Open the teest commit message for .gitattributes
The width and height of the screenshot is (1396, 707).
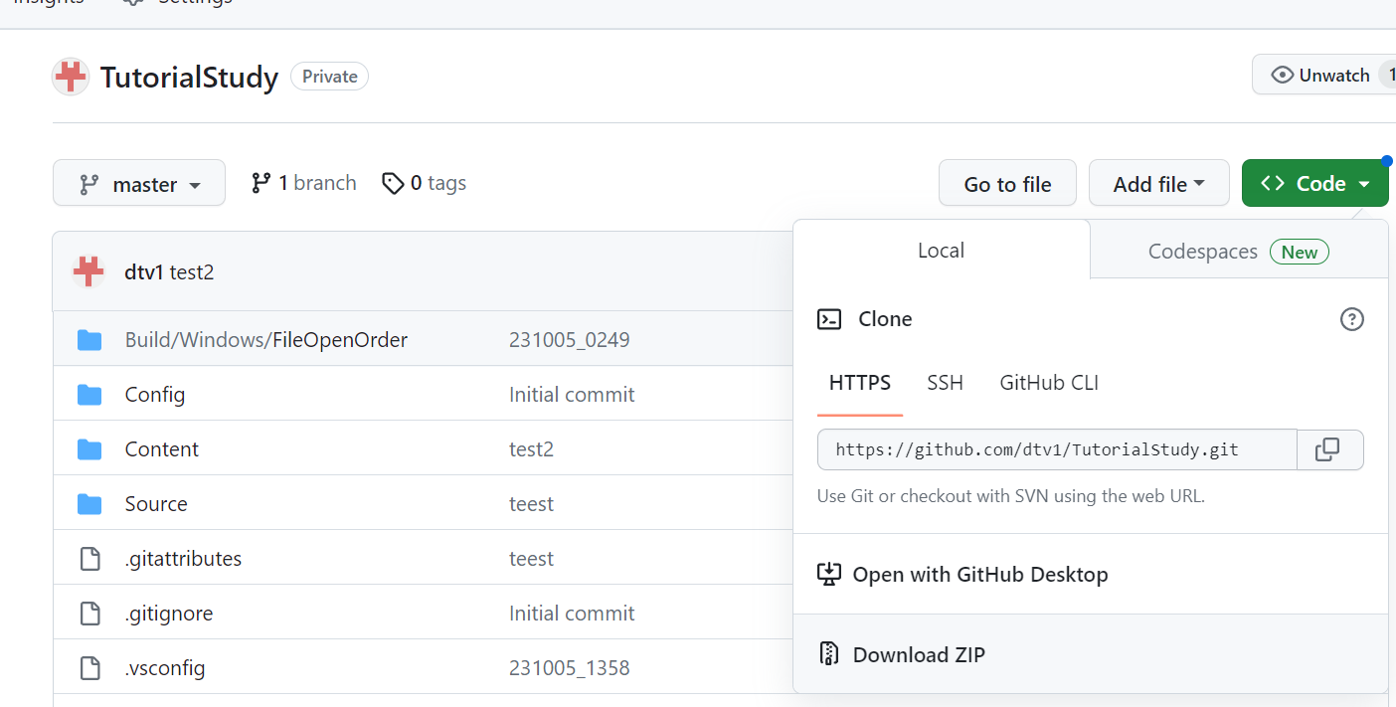(x=532, y=559)
